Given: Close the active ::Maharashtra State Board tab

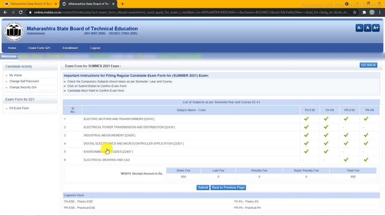Looking at the screenshot, I should coord(113,4).
